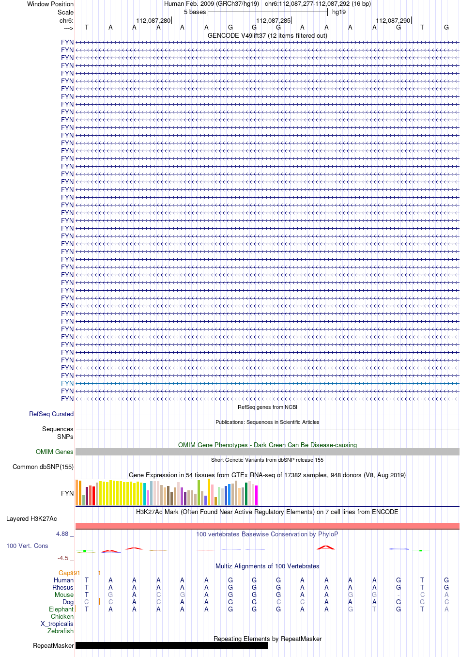
Task: Click the 'Window Position' label
Action: pyautogui.click(x=50, y=4)
